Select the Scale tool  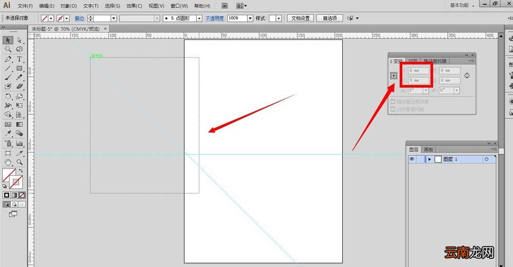(x=19, y=96)
